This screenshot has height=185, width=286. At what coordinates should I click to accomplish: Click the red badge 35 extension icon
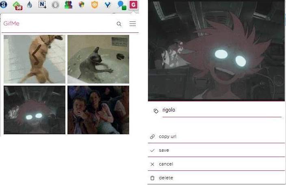(x=17, y=5)
